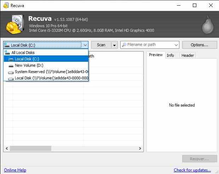Switch to the Header tab

(188, 55)
